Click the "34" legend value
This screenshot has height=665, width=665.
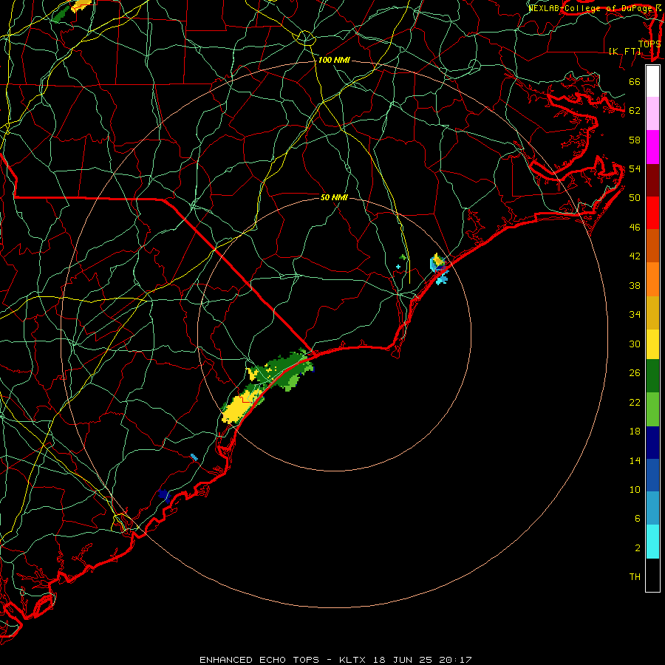coord(635,315)
